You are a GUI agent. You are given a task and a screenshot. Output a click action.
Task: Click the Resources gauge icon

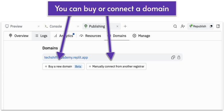(x=82, y=36)
